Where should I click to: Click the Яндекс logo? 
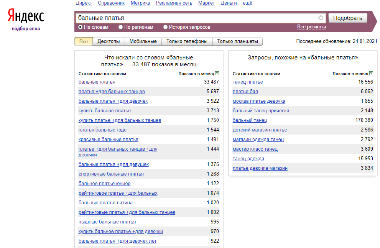26,15
